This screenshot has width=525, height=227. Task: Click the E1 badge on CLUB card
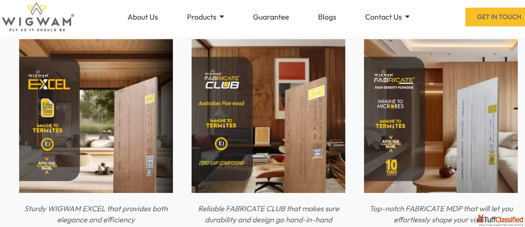tap(221, 144)
